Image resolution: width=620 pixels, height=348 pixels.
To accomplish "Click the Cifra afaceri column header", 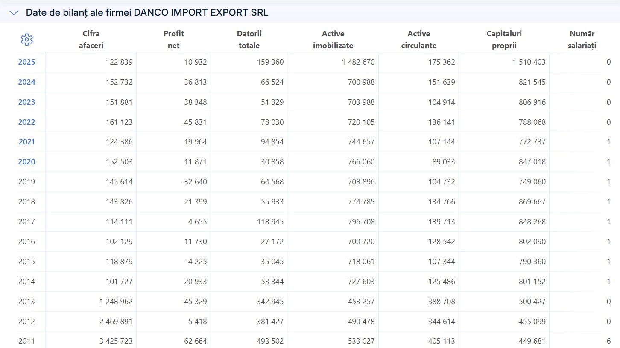I will tap(91, 40).
